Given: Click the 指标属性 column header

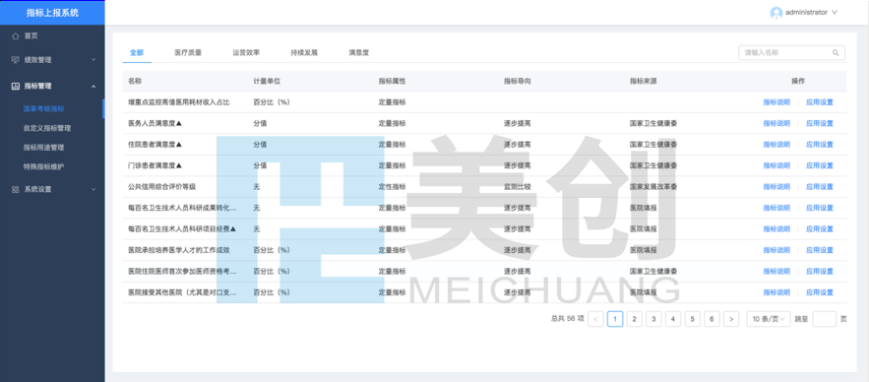Looking at the screenshot, I should point(393,81).
